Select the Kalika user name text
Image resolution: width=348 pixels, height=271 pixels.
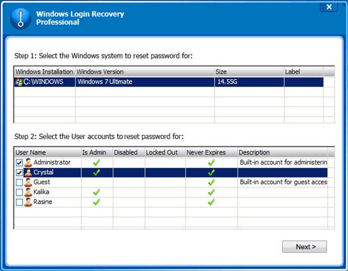click(x=41, y=192)
